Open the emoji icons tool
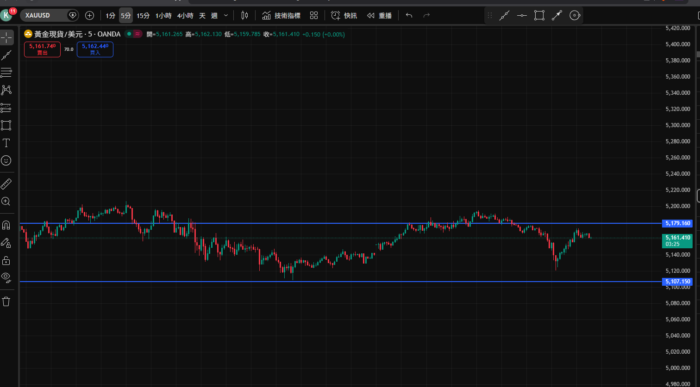The image size is (700, 387). [x=6, y=160]
